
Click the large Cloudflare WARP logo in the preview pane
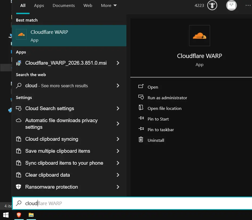pyautogui.click(x=200, y=36)
